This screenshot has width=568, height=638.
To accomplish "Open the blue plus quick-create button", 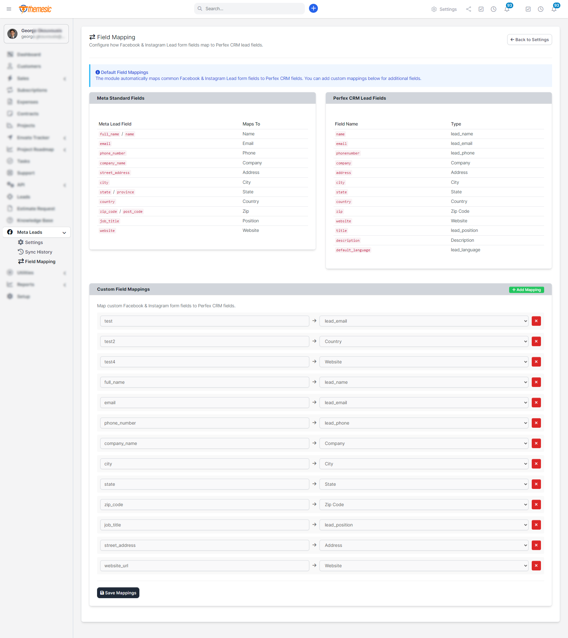I will [313, 8].
